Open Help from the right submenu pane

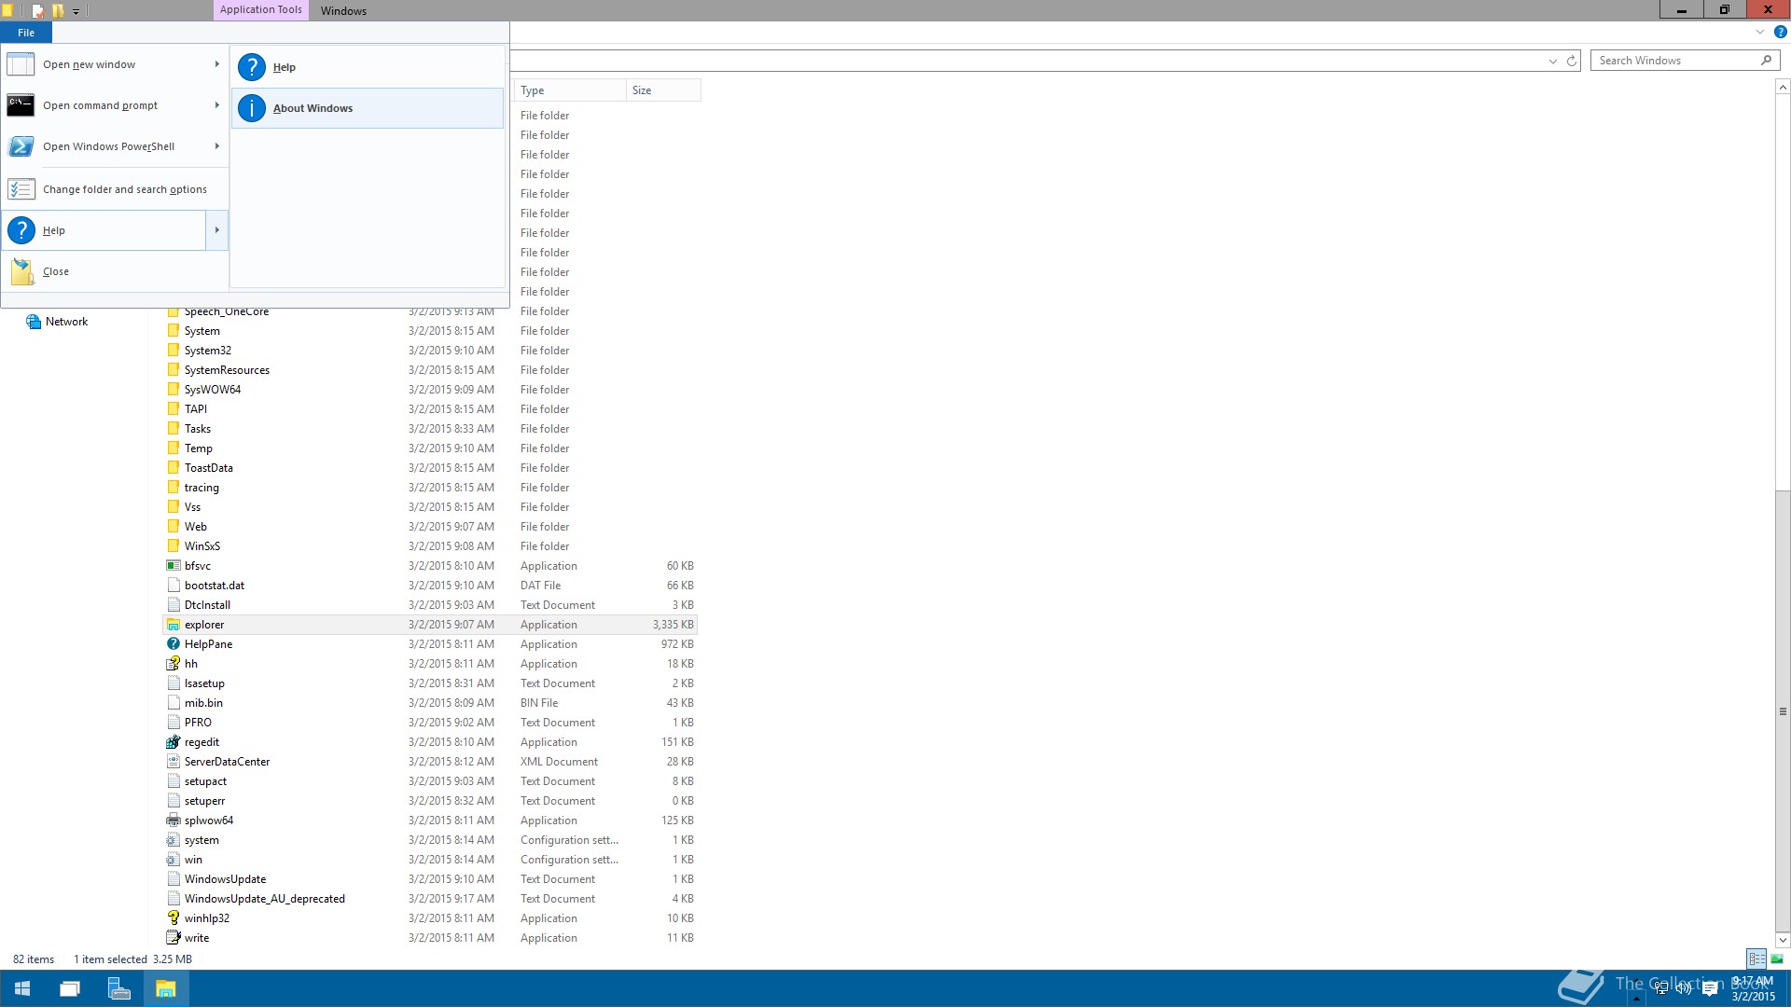point(368,67)
